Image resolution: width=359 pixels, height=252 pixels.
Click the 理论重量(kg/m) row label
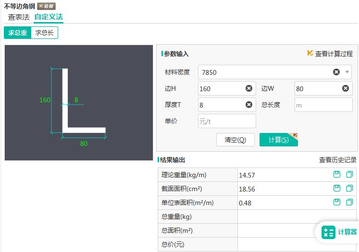tap(184, 175)
